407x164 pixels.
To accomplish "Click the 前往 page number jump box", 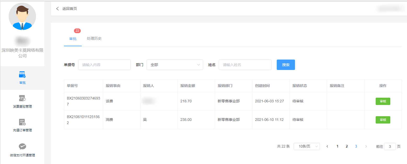I will coord(390,147).
